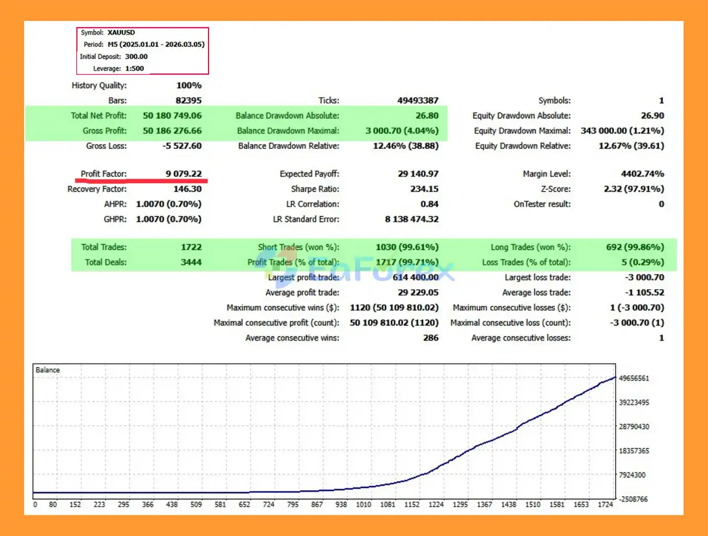Click the Leverage value 1:500
Image resolution: width=708 pixels, height=536 pixels.
(134, 69)
